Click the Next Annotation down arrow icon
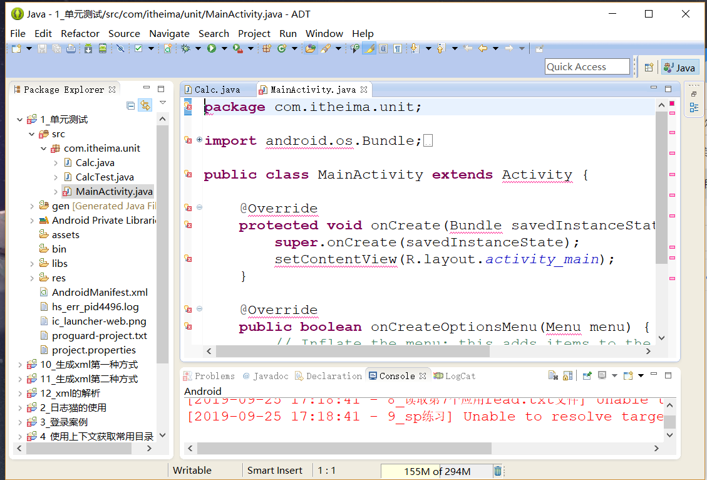This screenshot has width=707, height=480. (x=415, y=48)
